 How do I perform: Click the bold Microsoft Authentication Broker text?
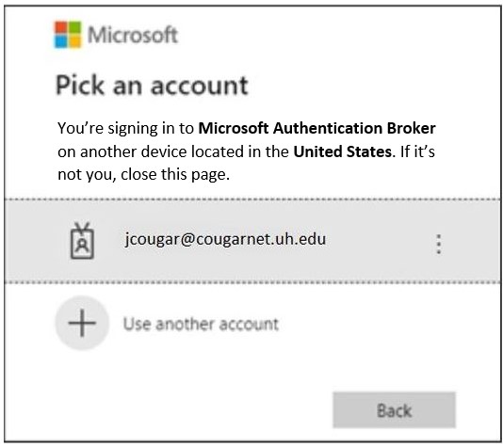[316, 128]
